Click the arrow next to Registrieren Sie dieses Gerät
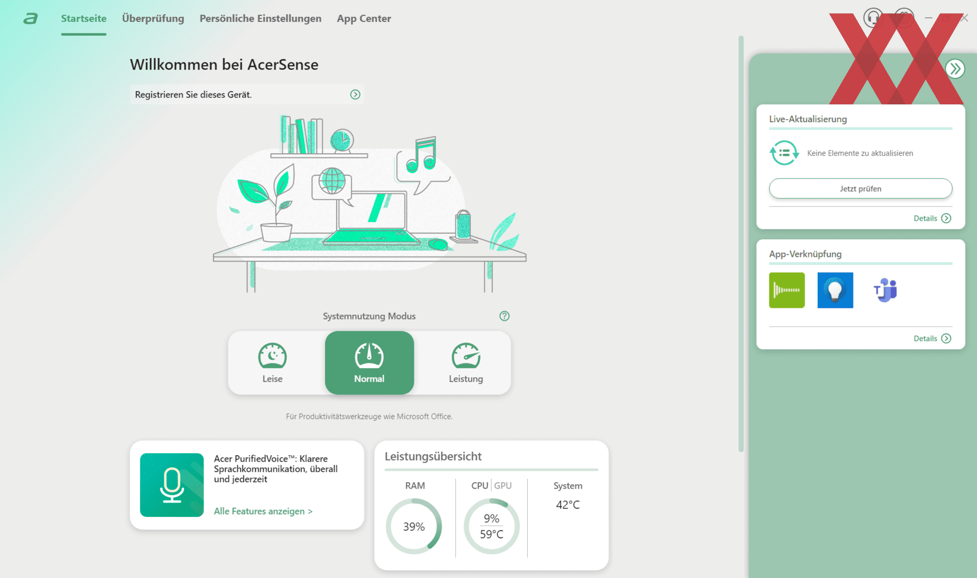Viewport: 977px width, 578px height. (355, 95)
